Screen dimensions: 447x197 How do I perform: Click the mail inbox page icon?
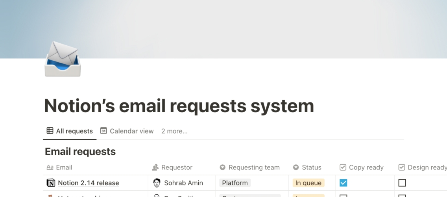(x=63, y=59)
